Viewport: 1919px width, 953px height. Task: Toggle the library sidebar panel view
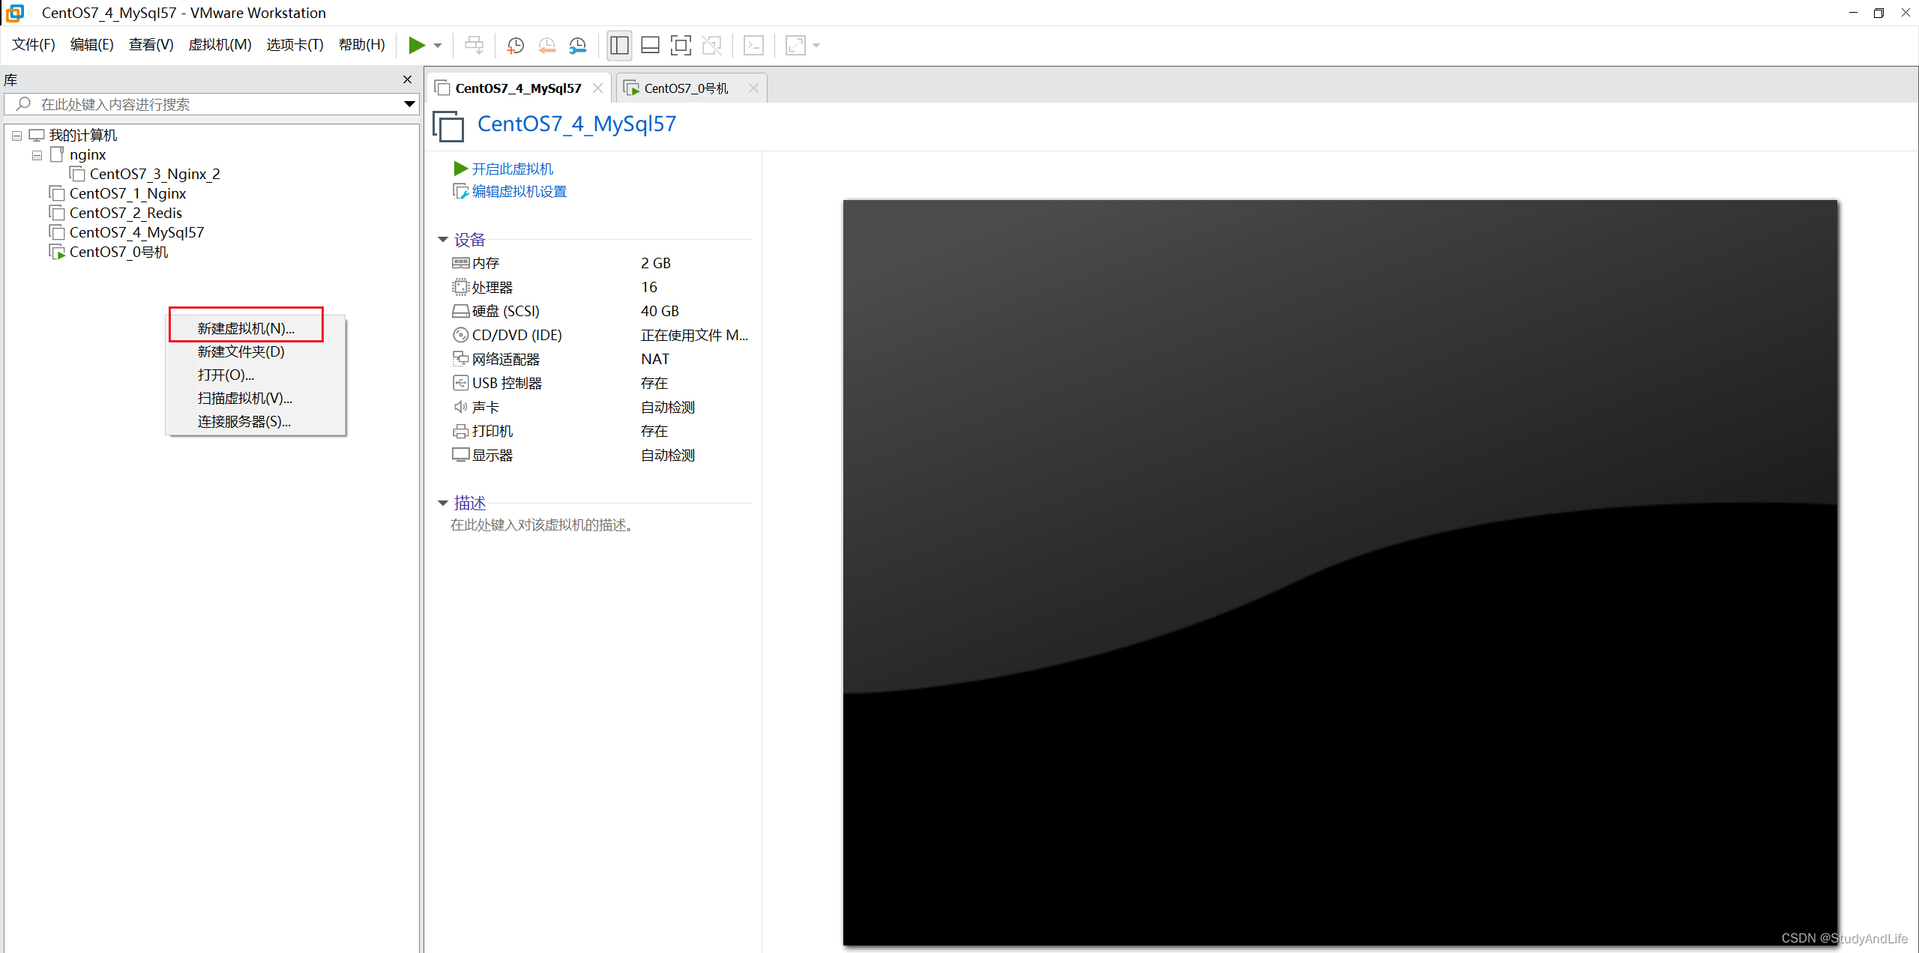pos(619,46)
